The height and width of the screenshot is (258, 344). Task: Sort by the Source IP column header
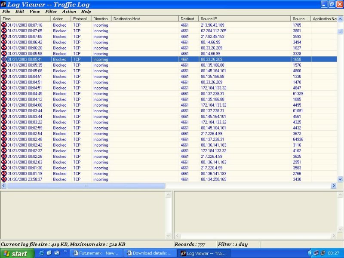click(245, 18)
